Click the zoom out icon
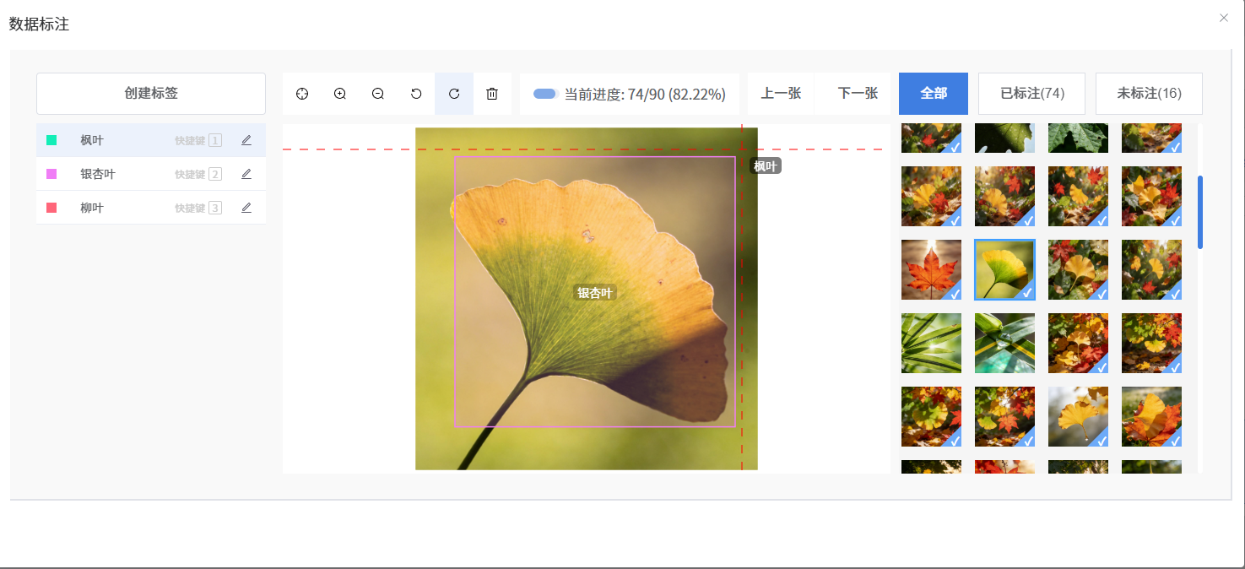 pos(378,94)
